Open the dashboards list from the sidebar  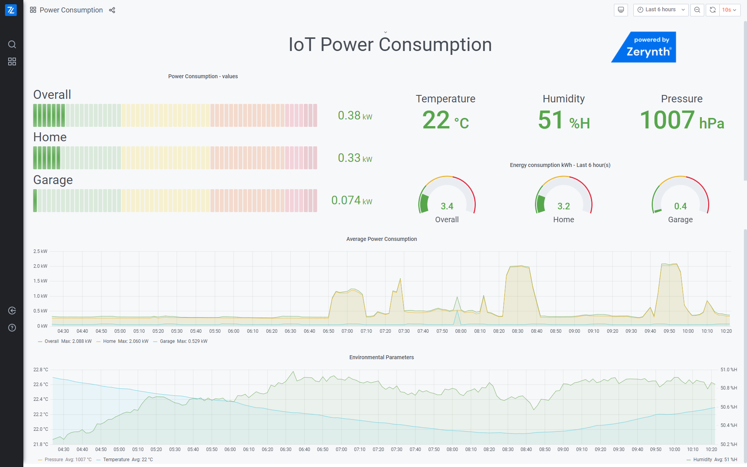[x=12, y=61]
